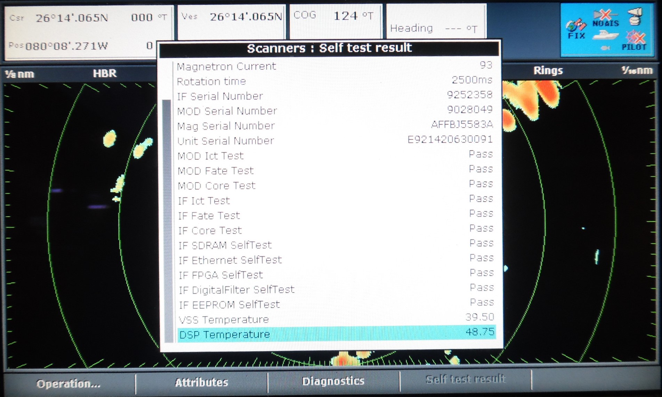The width and height of the screenshot is (662, 397).
Task: Click the HBR mode label
Action: click(104, 73)
